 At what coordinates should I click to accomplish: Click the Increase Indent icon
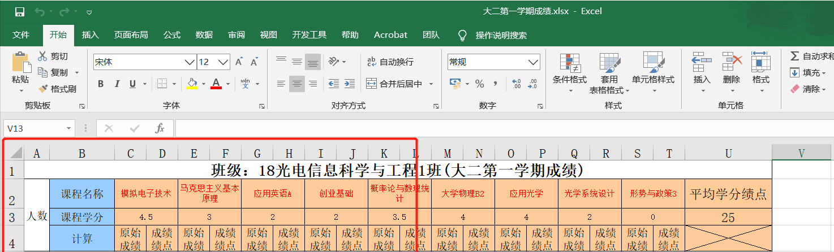click(350, 84)
